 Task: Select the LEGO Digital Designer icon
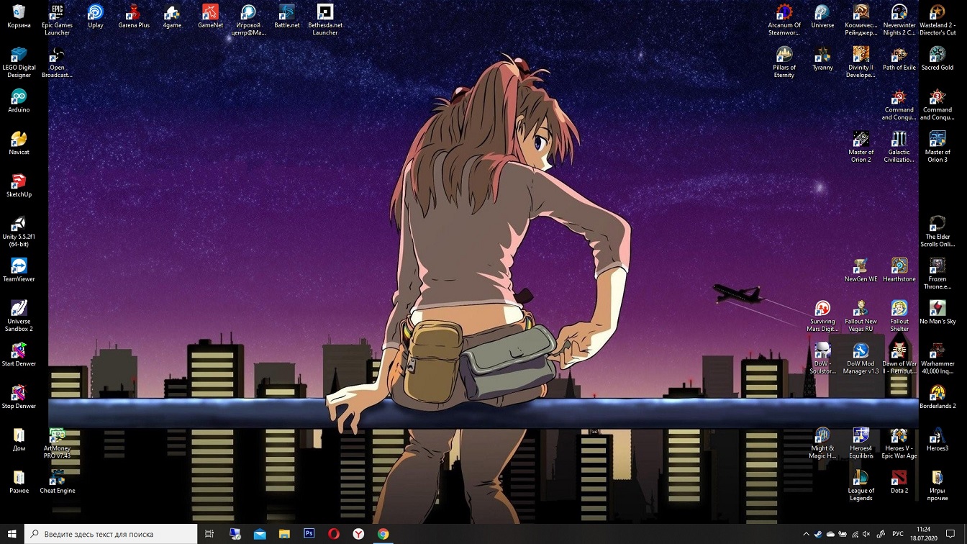tap(19, 63)
